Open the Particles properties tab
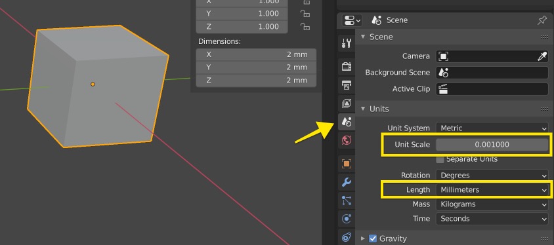 [347, 200]
